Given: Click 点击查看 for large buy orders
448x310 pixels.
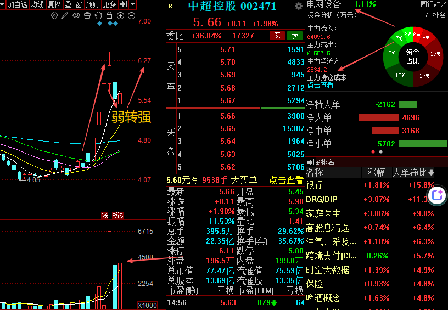Looking at the screenshot, I should pyautogui.click(x=285, y=180).
